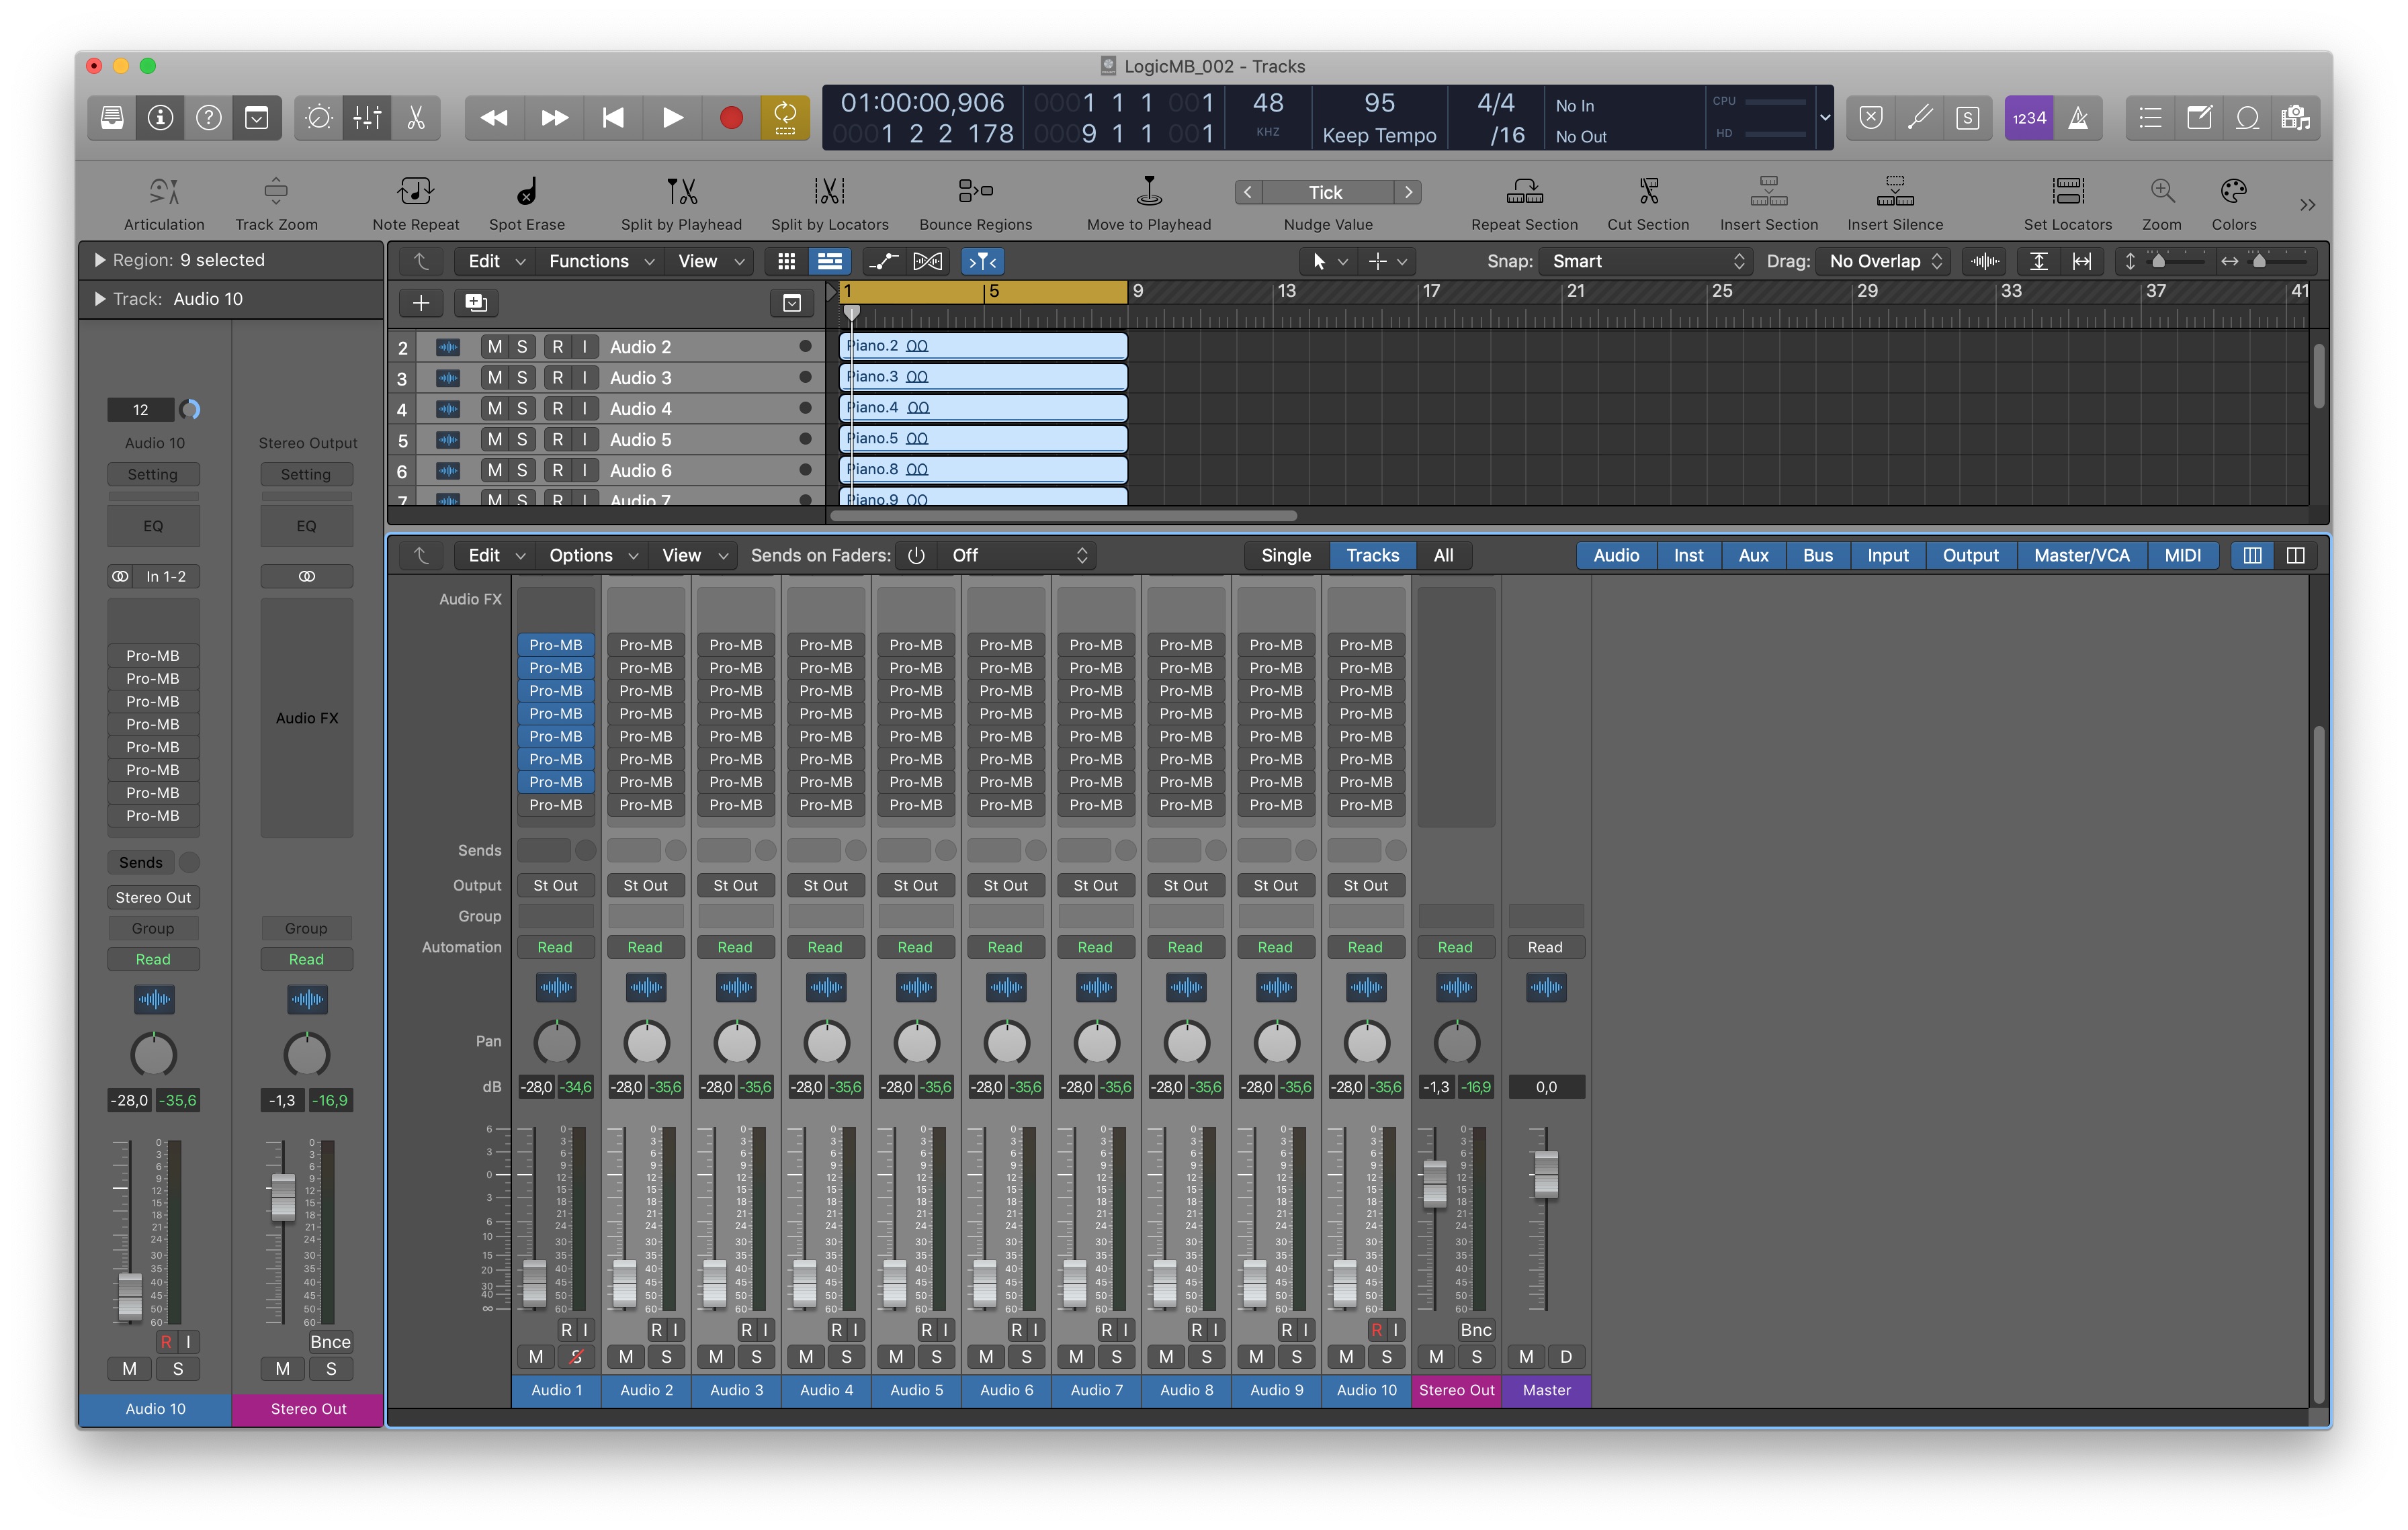
Task: Open the Loop Browser icon
Action: tap(2247, 118)
